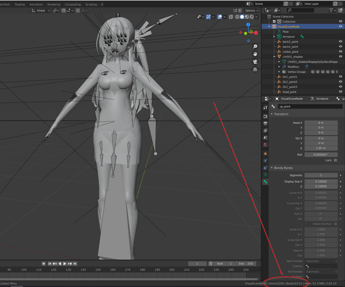
Task: Toggle X-axis mirror button
Action: pos(240,11)
